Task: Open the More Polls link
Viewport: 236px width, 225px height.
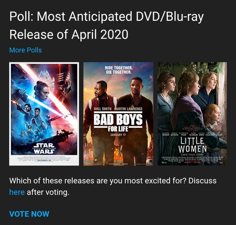Action: [26, 50]
